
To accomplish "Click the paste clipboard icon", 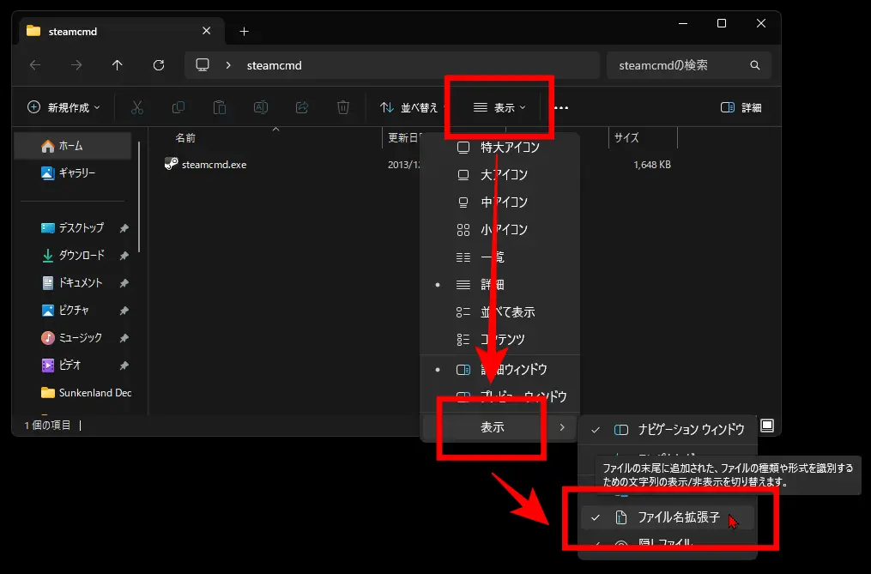I will [x=220, y=107].
